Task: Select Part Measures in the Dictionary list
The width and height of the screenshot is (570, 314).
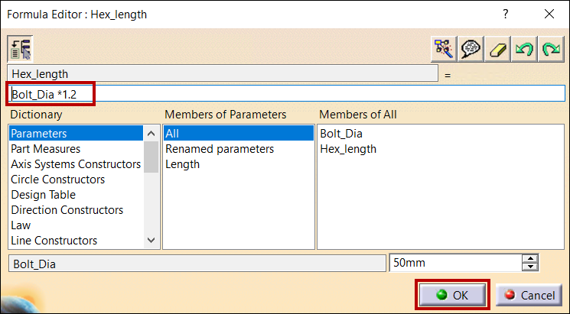Action: [x=46, y=149]
